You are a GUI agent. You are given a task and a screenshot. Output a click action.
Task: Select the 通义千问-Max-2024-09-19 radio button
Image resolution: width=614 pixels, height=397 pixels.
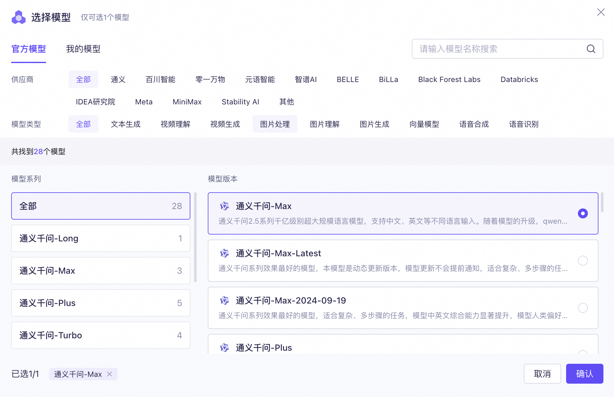[x=583, y=308]
